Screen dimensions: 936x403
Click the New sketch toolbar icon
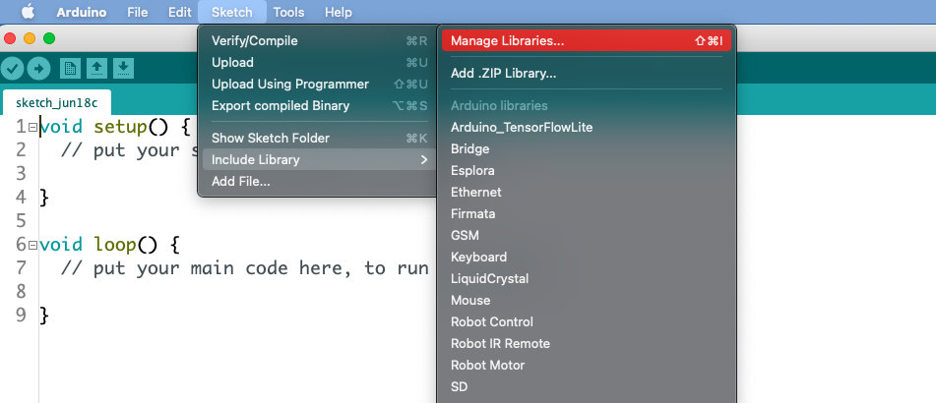pos(70,68)
